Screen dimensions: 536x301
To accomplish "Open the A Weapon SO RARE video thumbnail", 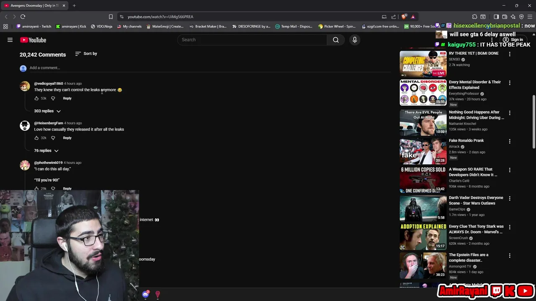I will (423, 180).
